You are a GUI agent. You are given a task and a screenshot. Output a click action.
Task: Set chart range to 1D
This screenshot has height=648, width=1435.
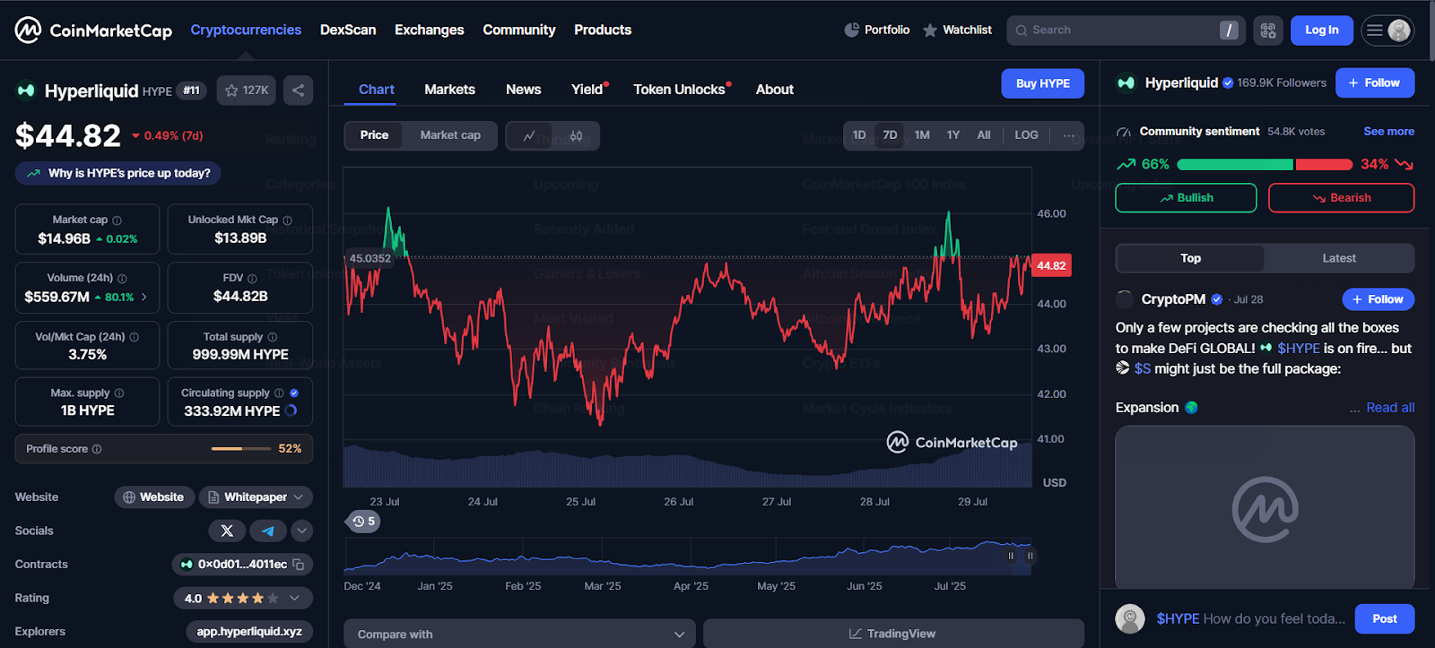tap(859, 135)
